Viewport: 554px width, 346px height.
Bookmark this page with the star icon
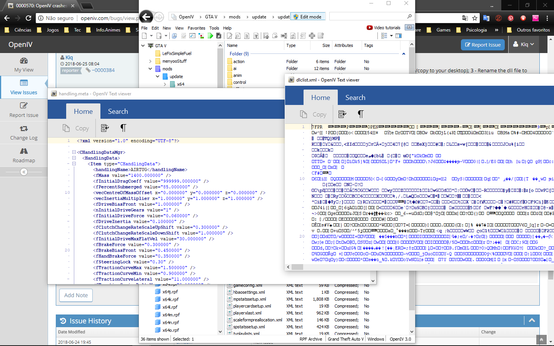tap(475, 18)
